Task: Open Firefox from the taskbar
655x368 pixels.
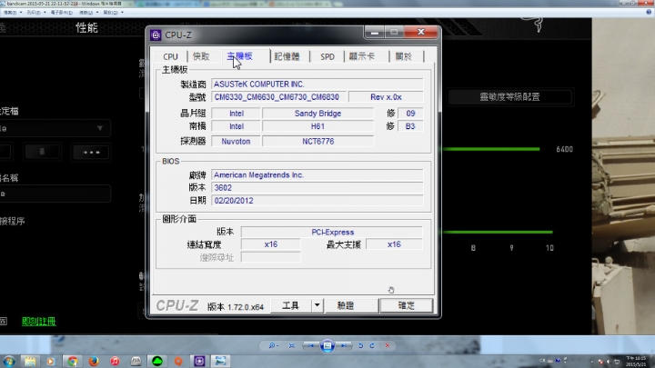Action: click(94, 361)
